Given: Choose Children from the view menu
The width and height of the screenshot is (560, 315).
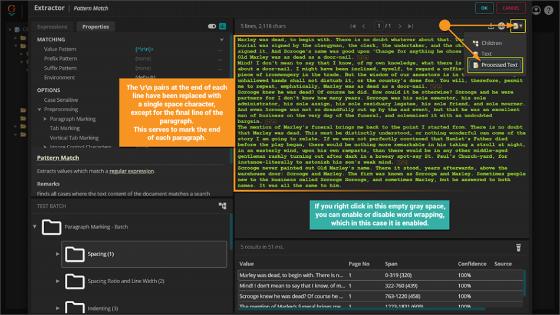Looking at the screenshot, I should pyautogui.click(x=492, y=43).
